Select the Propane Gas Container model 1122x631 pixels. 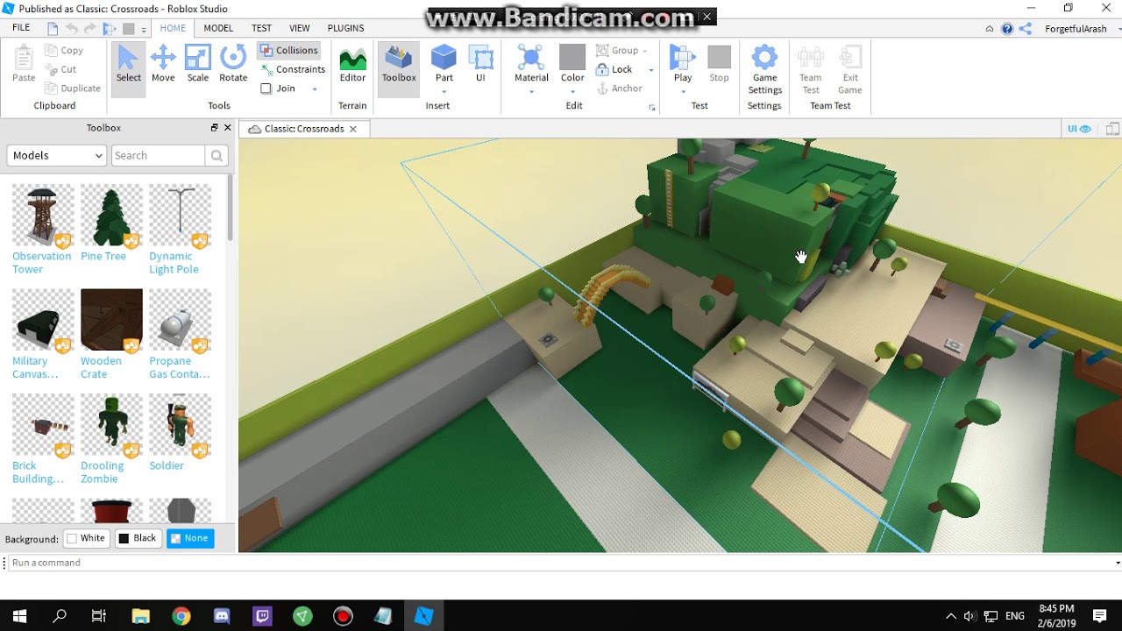tap(179, 334)
